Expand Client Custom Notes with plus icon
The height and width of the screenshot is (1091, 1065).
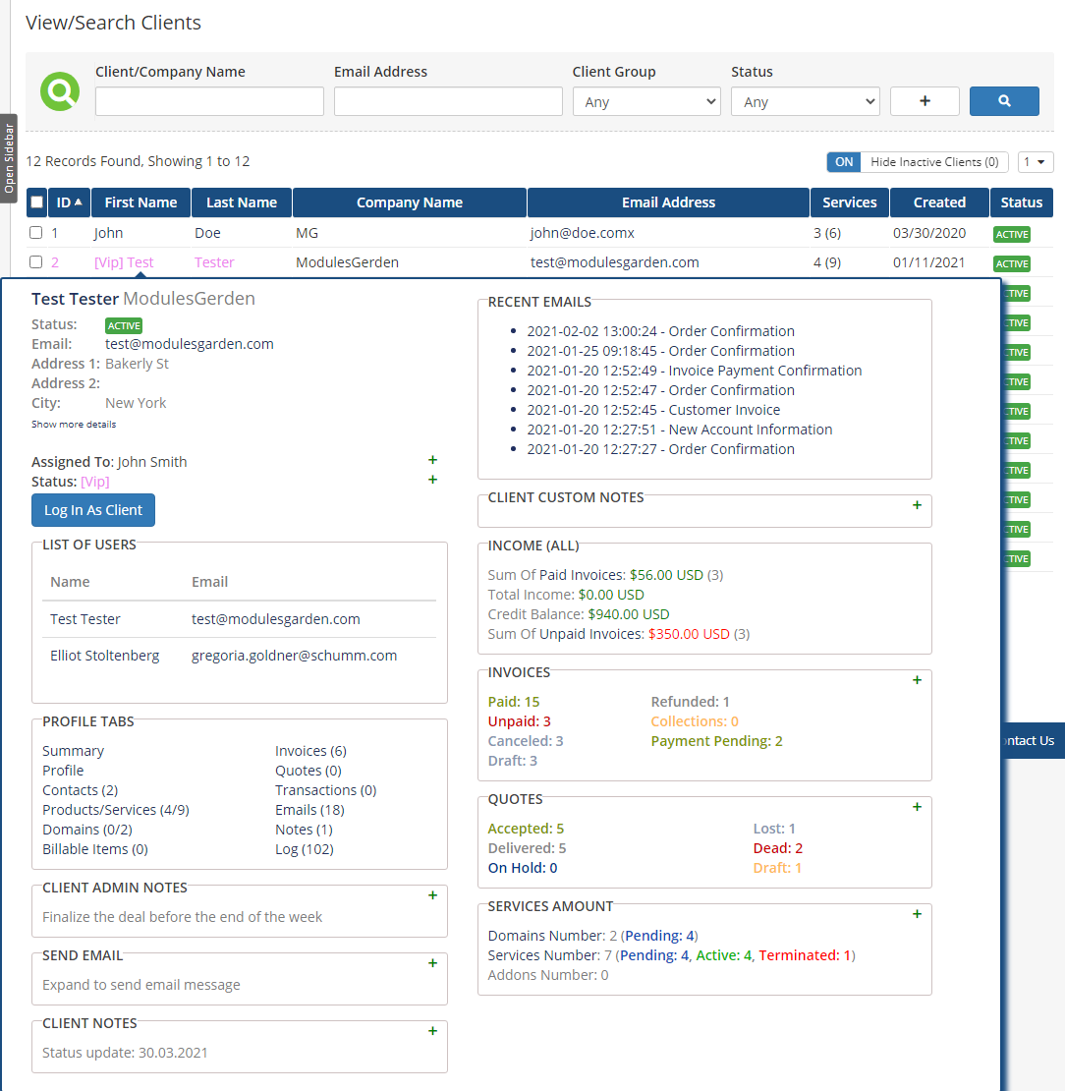pyautogui.click(x=917, y=505)
